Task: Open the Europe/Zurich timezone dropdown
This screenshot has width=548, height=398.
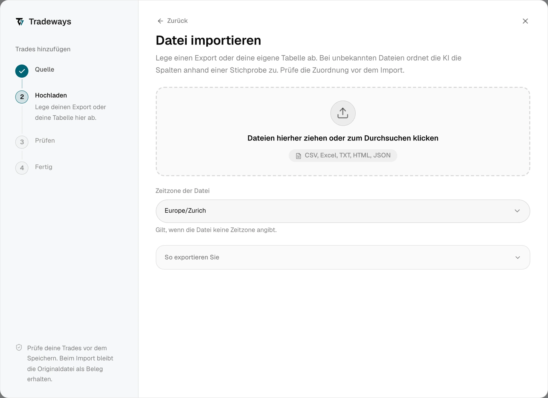Action: coord(343,211)
